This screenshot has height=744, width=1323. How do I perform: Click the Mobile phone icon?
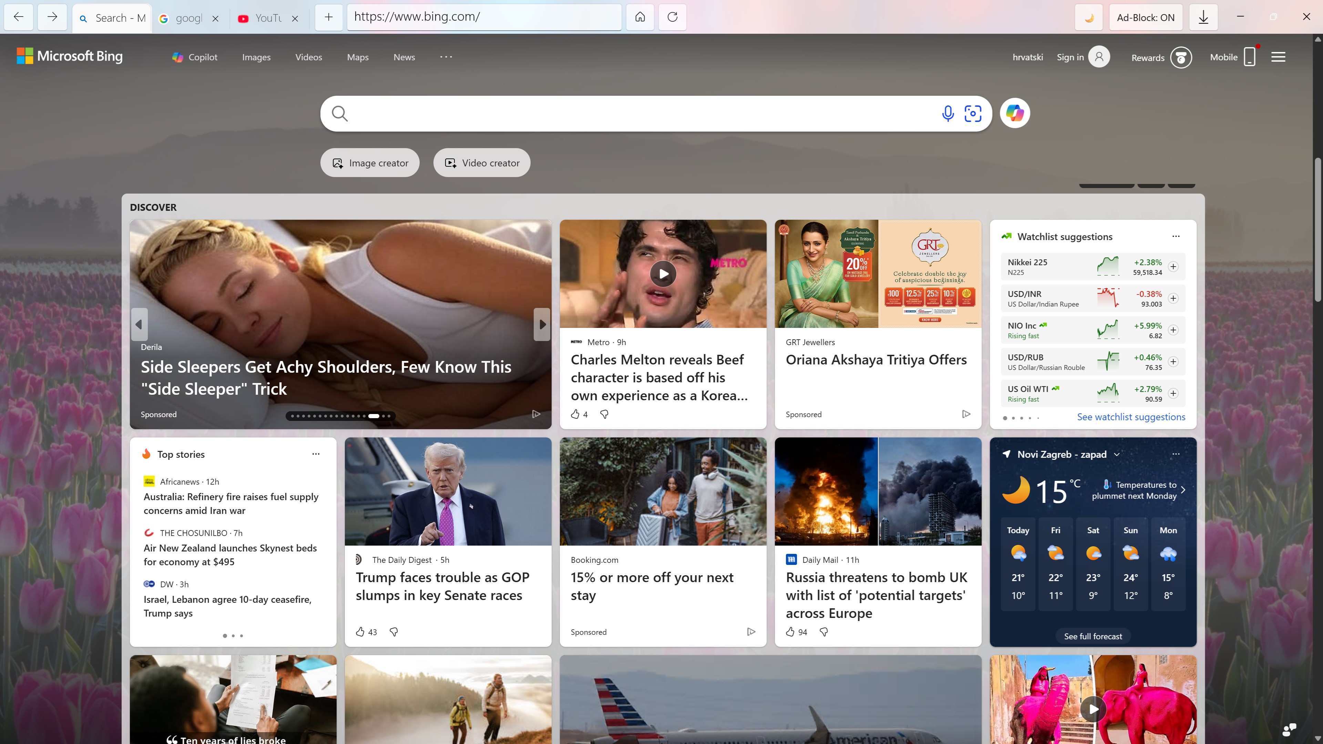(1250, 56)
